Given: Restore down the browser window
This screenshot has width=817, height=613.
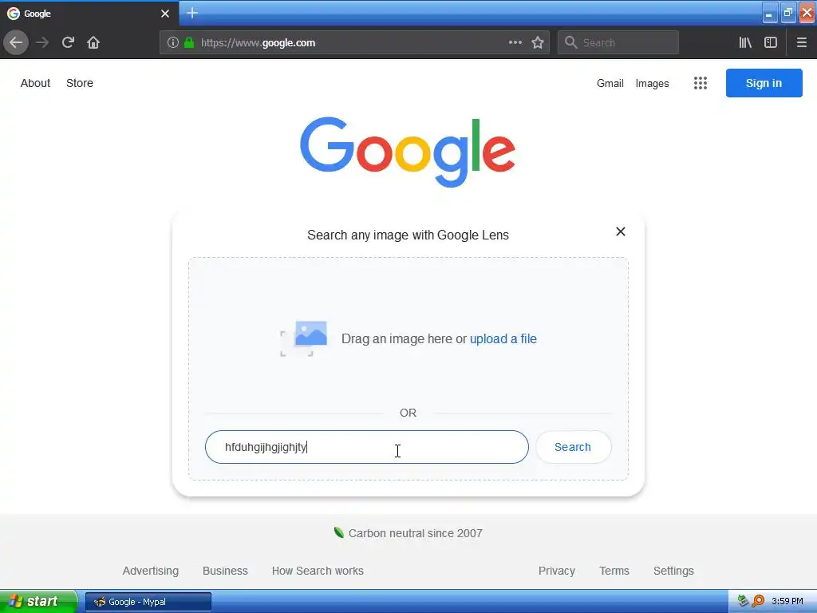Looking at the screenshot, I should [787, 13].
